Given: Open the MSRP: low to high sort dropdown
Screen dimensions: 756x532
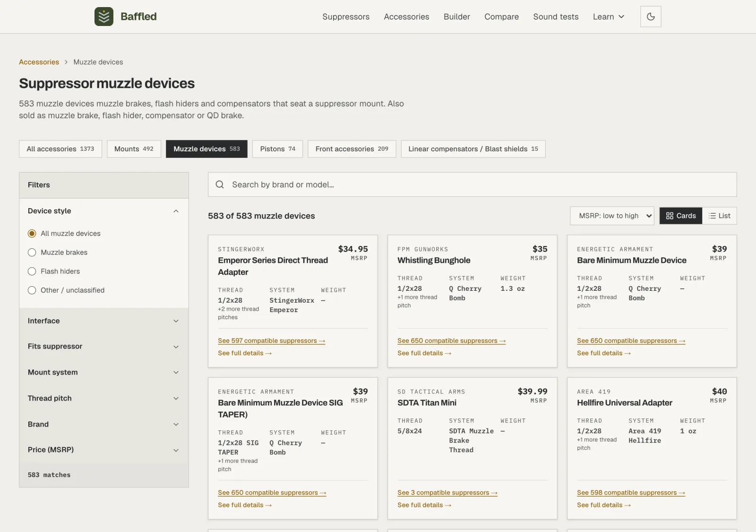Looking at the screenshot, I should [612, 216].
